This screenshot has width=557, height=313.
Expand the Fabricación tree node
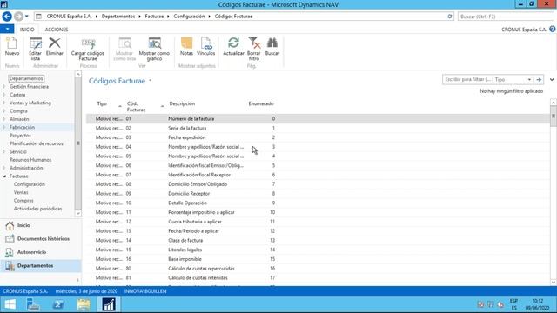click(x=3, y=128)
